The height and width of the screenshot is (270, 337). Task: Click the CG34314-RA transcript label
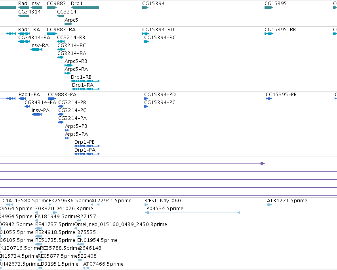click(x=34, y=37)
